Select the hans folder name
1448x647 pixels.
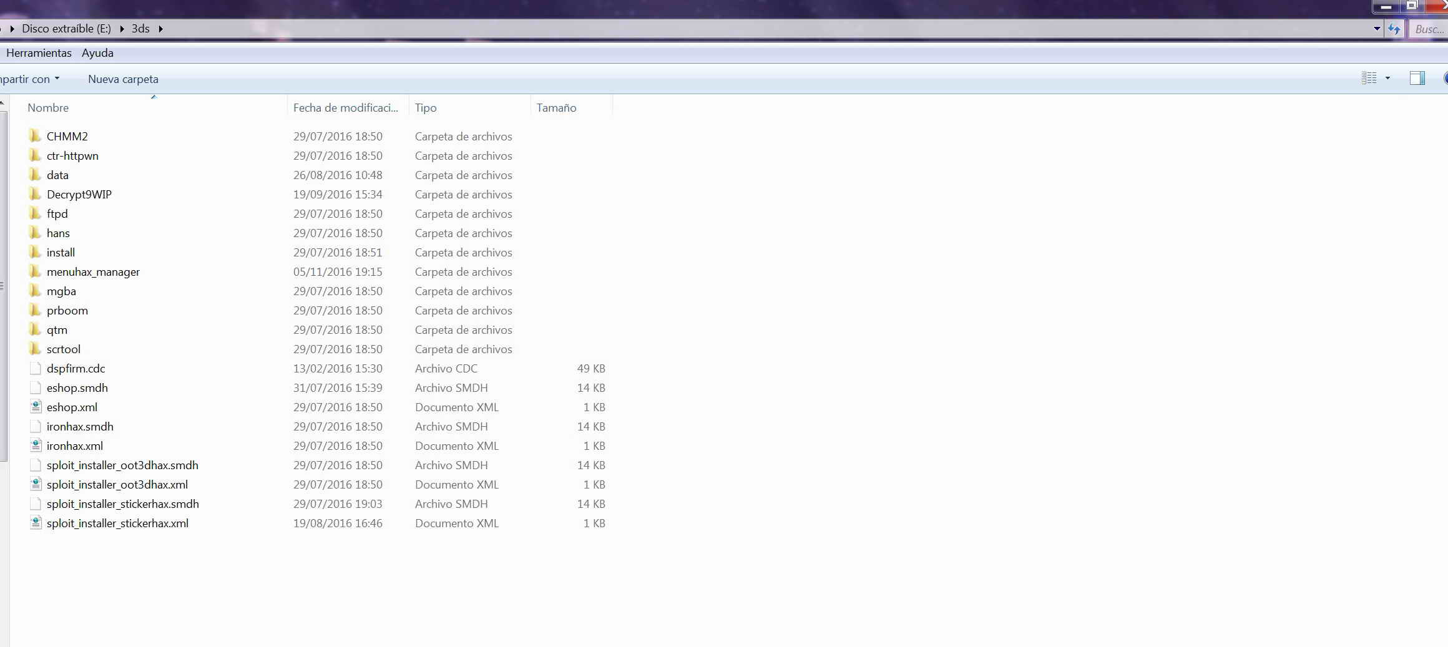click(58, 233)
